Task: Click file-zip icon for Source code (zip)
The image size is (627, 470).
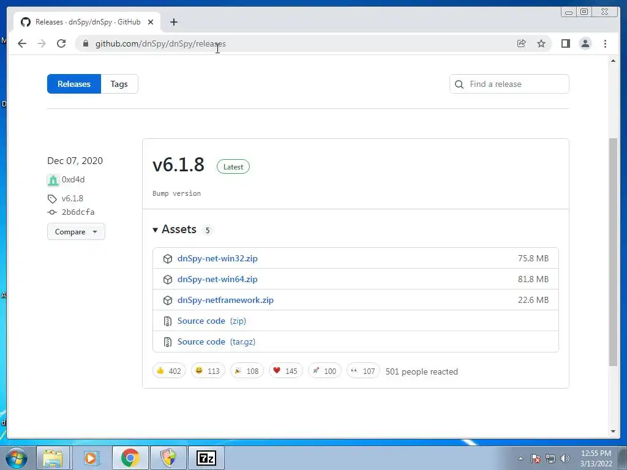Action: 168,321
